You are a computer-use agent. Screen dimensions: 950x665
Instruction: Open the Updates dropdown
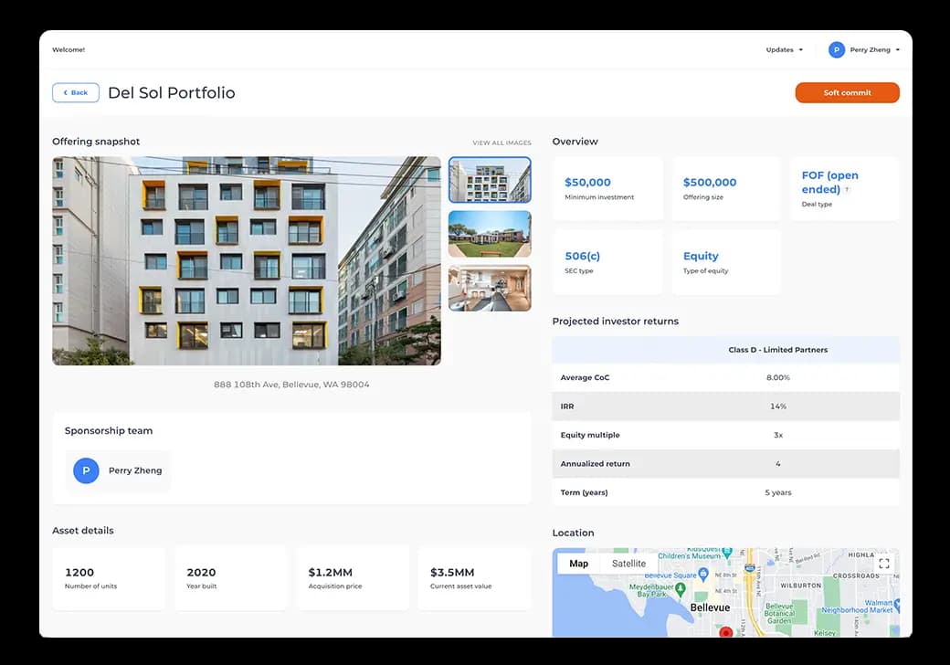[x=784, y=50]
